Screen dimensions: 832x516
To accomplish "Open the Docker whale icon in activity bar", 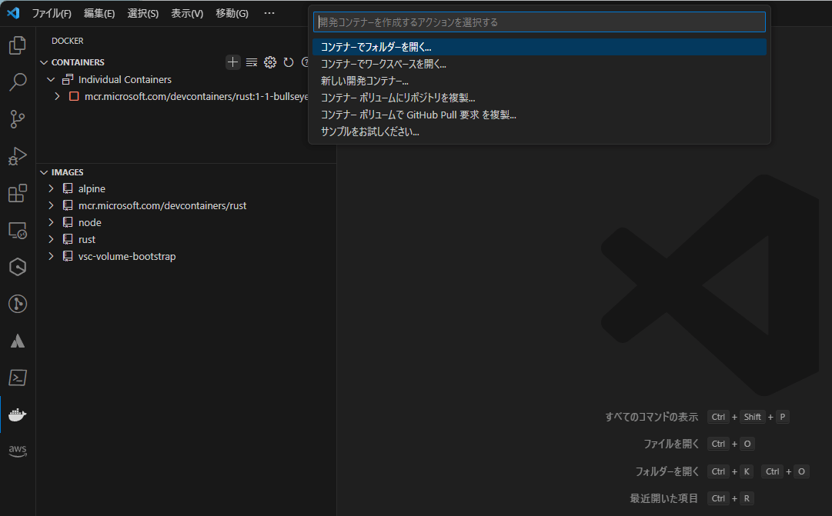I will pyautogui.click(x=18, y=414).
